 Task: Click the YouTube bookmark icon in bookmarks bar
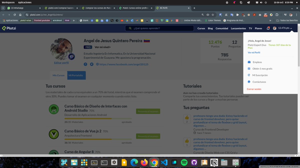pos(122,20)
